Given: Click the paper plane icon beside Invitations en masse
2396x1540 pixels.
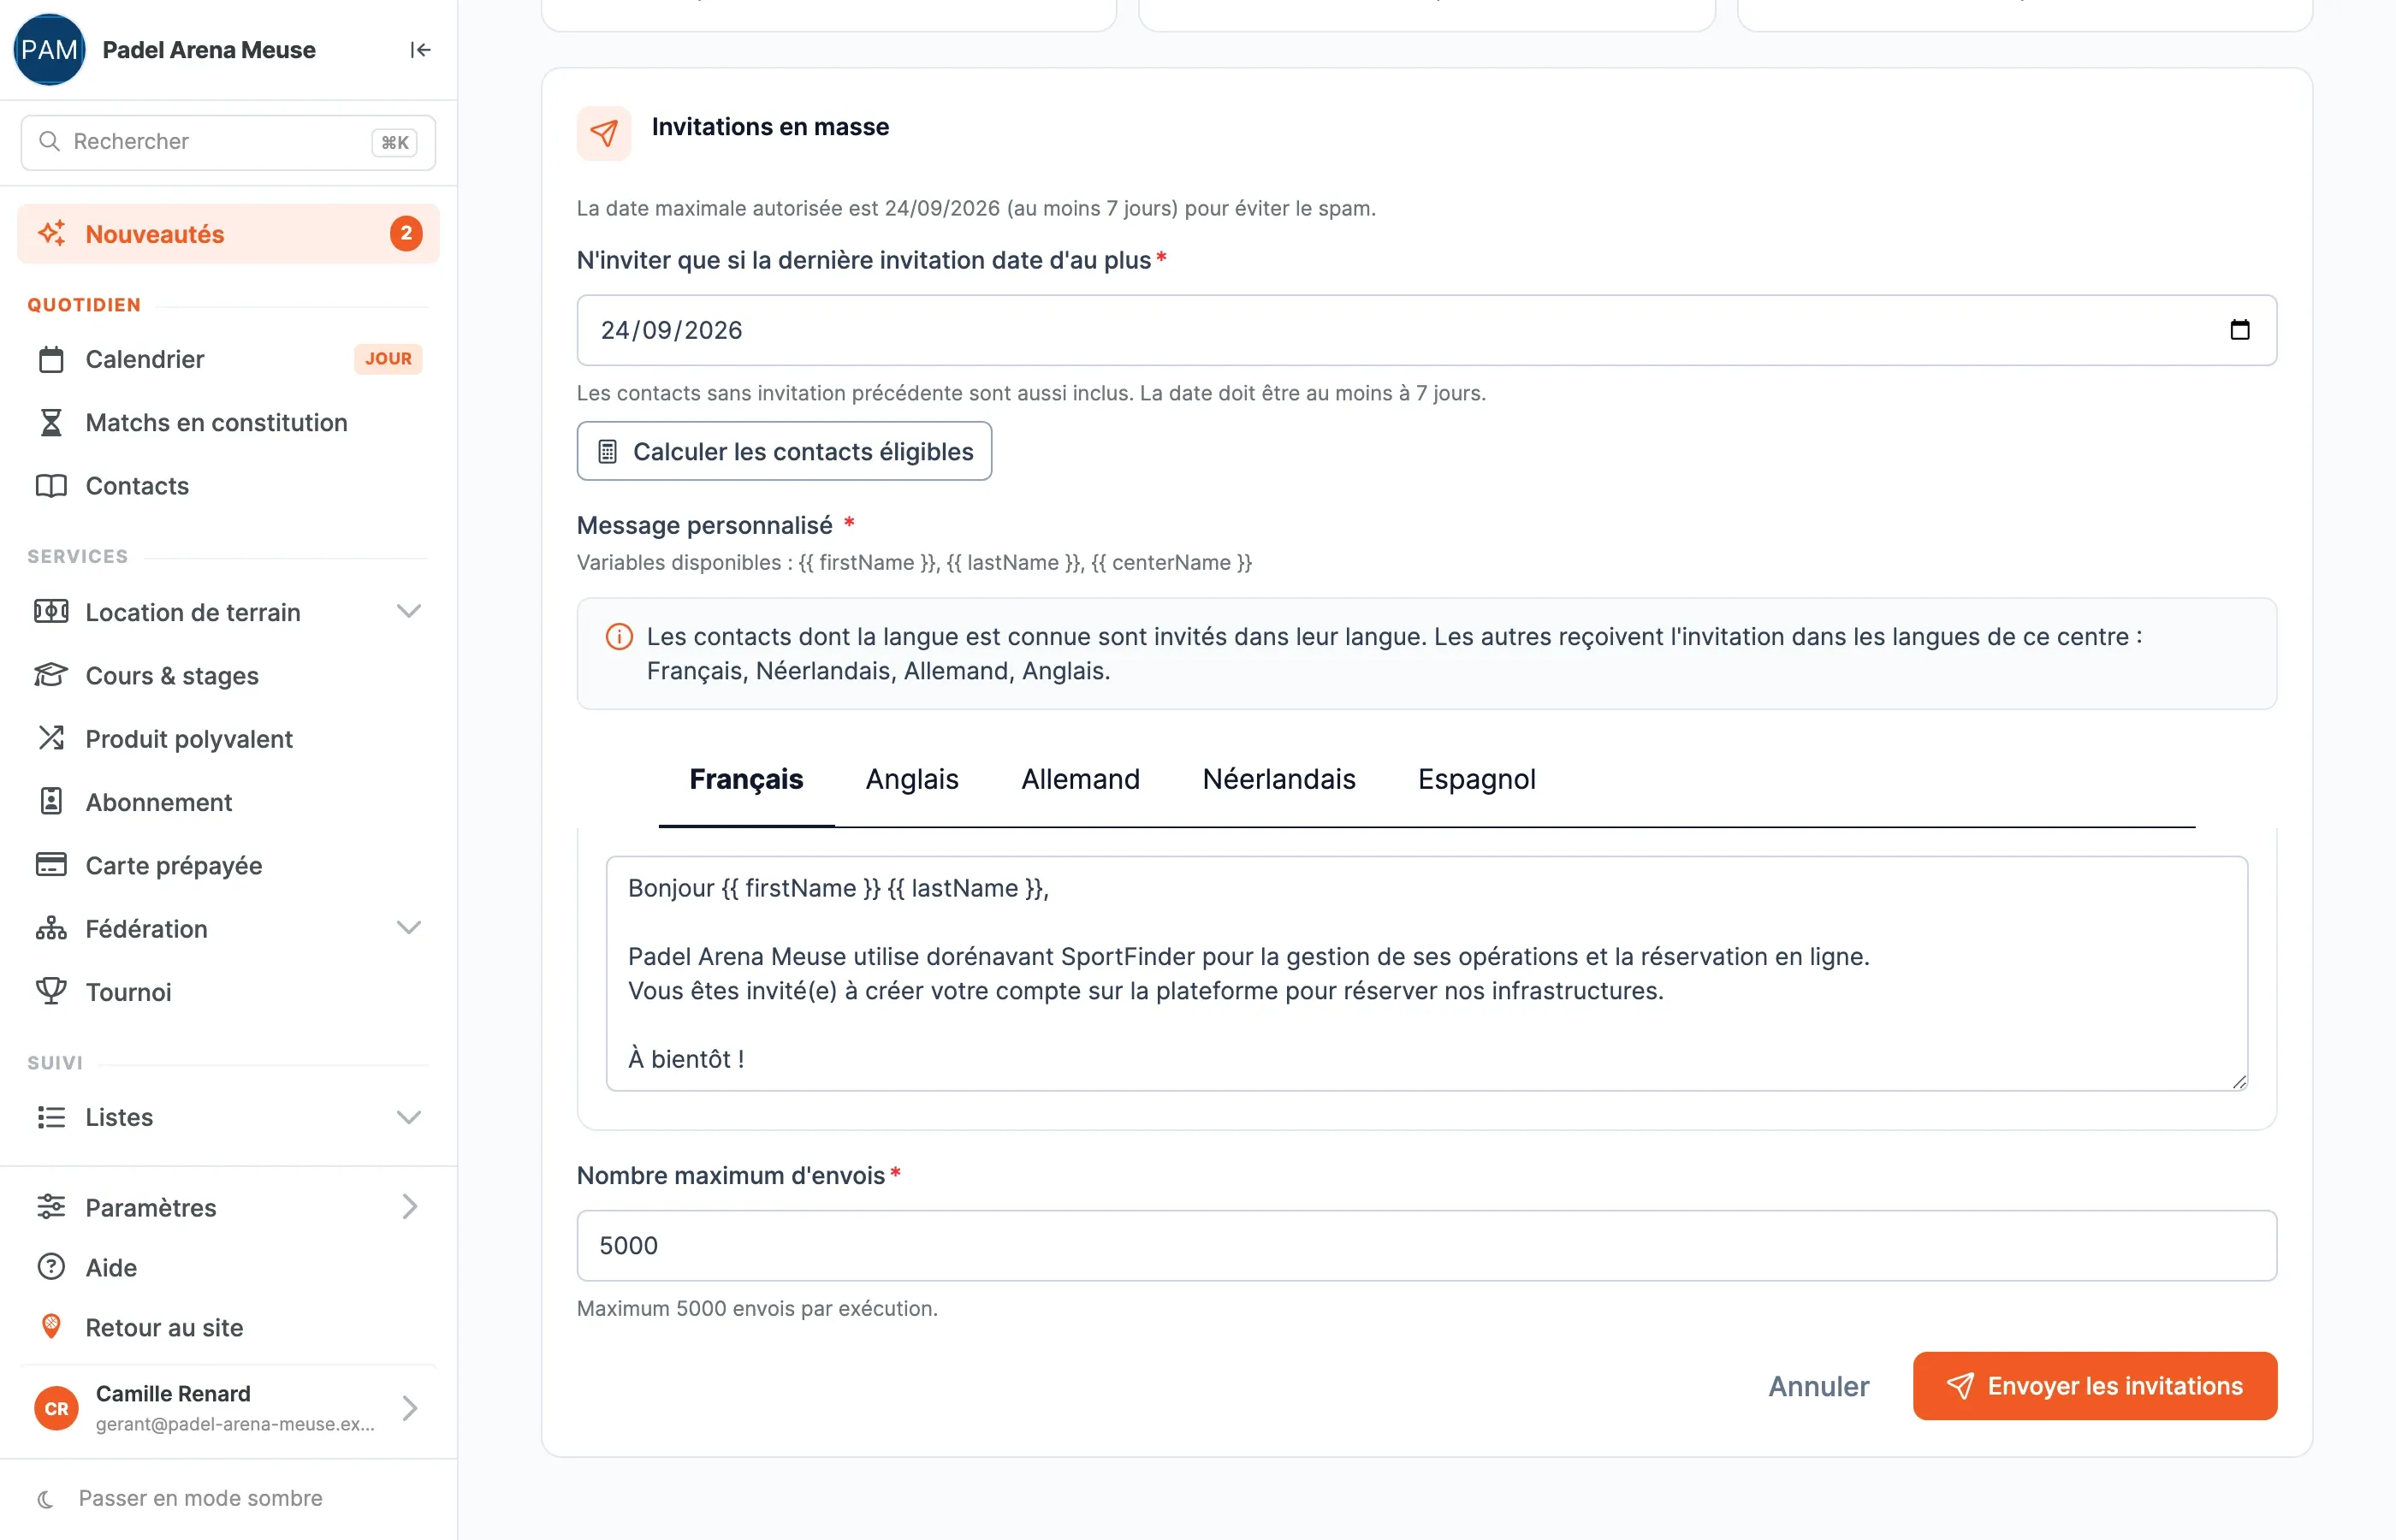Looking at the screenshot, I should pos(604,133).
